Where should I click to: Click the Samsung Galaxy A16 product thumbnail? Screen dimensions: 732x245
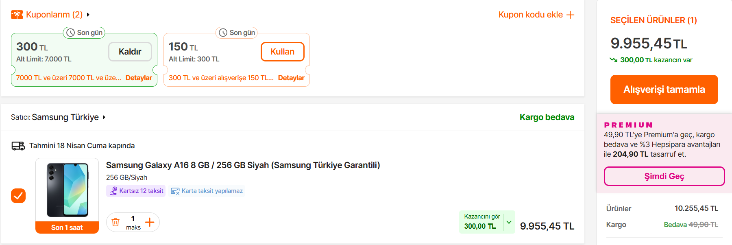pos(67,190)
